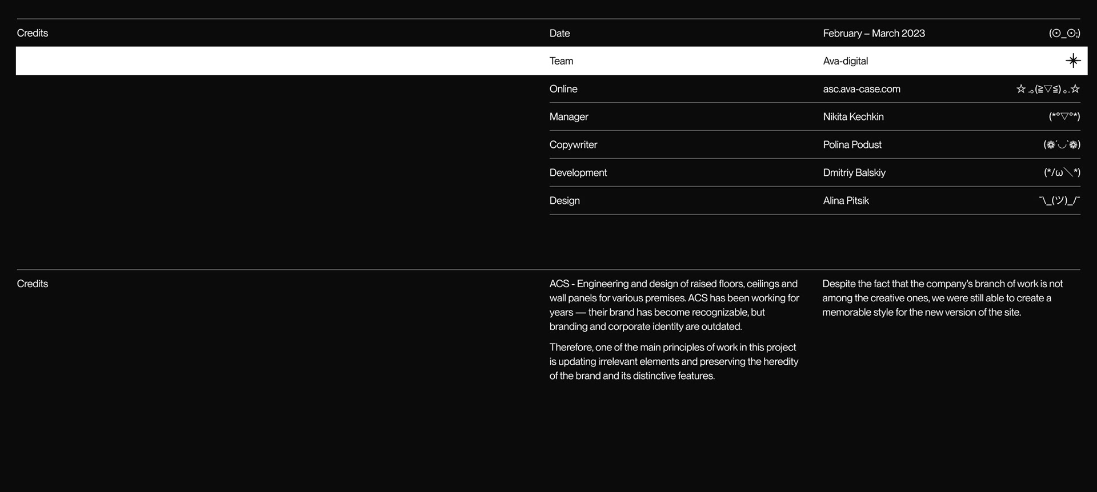Viewport: 1097px width, 492px height.
Task: Click Dmitriy Balskiy developer name
Action: (x=854, y=172)
